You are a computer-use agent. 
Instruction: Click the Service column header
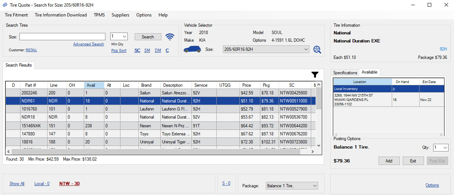pos(204,85)
